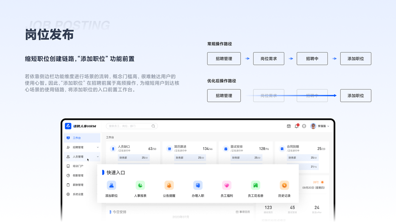This screenshot has width=396, height=222.
Task: Click the 优化后操作路径 添加职位 box
Action: pyautogui.click(x=356, y=96)
